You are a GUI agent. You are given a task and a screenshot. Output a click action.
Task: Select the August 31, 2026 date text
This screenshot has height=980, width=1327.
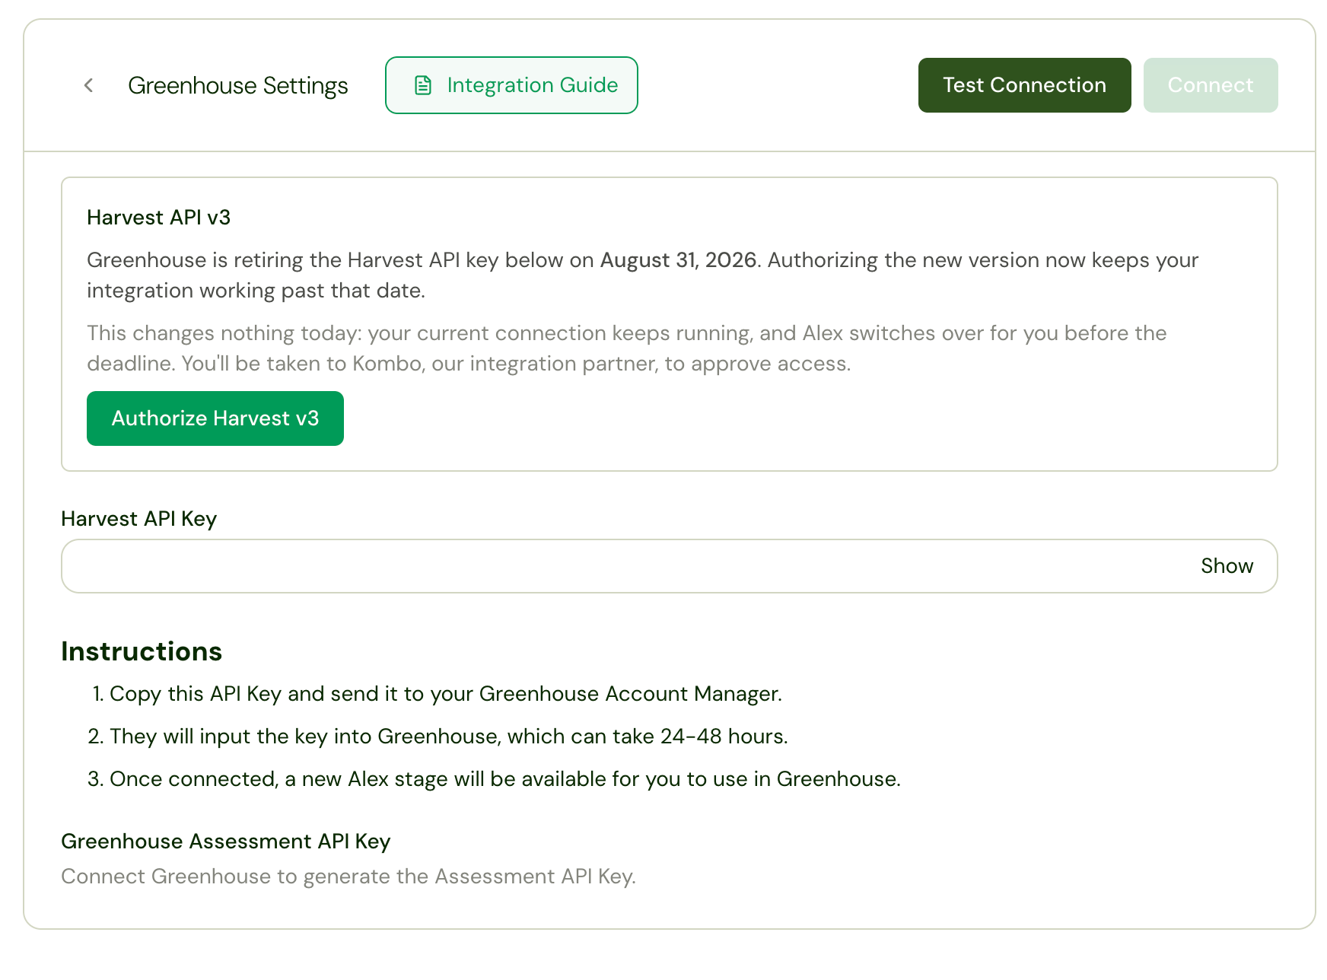[x=678, y=260]
